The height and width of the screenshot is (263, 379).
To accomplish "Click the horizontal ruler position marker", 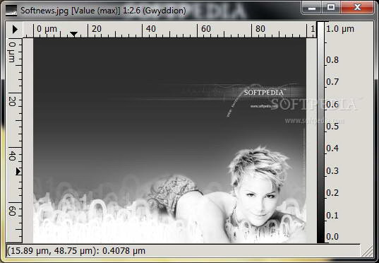I will [73, 34].
